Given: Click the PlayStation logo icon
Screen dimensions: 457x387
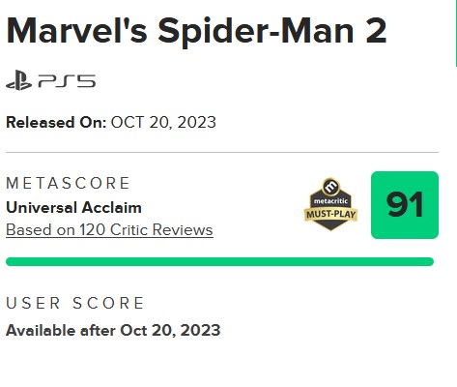Looking at the screenshot, I should click(19, 80).
